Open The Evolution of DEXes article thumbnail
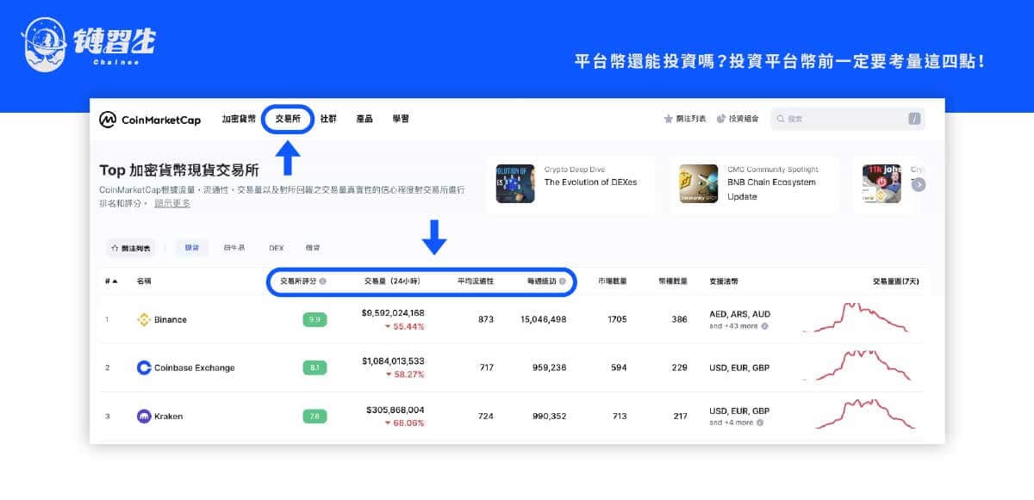This screenshot has width=1034, height=500. coord(515,183)
